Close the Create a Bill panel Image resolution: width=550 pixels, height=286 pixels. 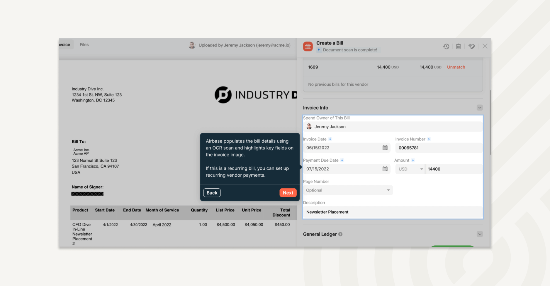485,46
